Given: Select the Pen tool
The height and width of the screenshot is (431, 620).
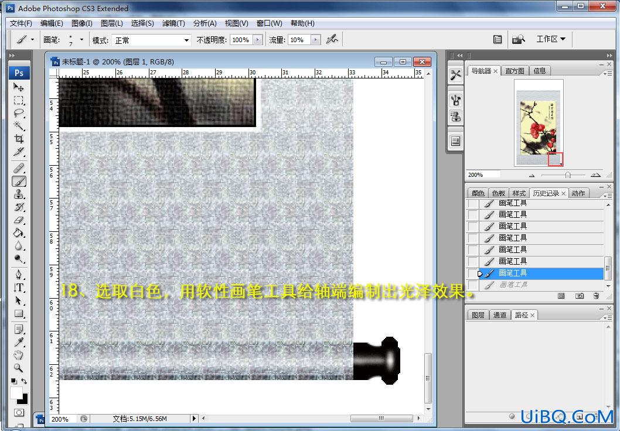Looking at the screenshot, I should click(19, 275).
